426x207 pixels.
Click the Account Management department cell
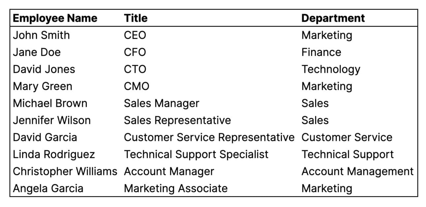pos(357,172)
